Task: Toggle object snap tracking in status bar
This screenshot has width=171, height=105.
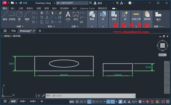Action: tap(108, 102)
